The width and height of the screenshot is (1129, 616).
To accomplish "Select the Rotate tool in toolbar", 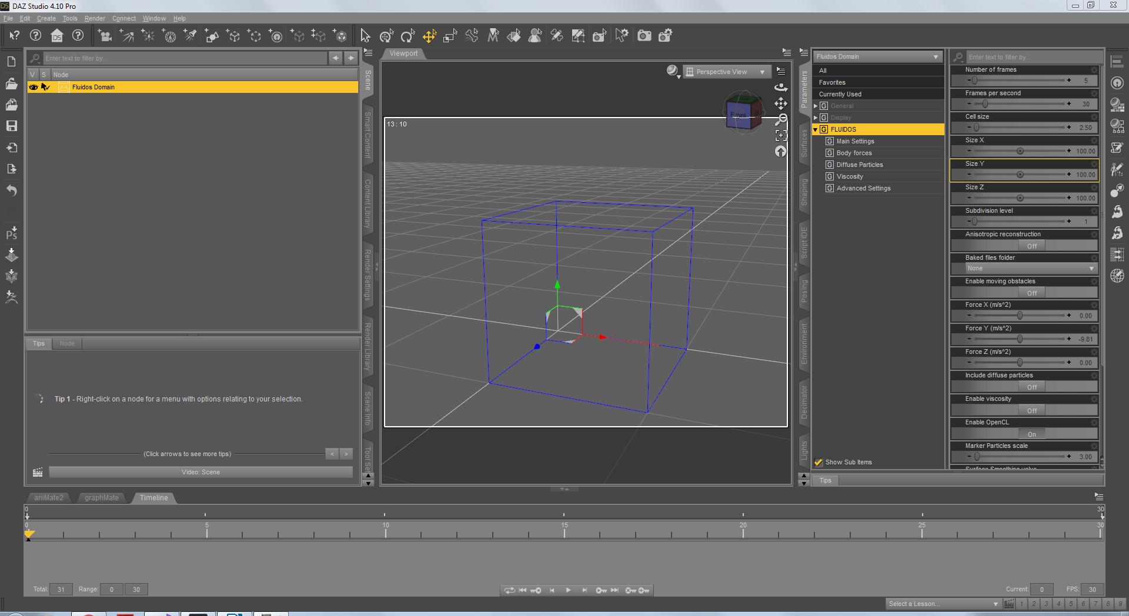I will point(407,36).
